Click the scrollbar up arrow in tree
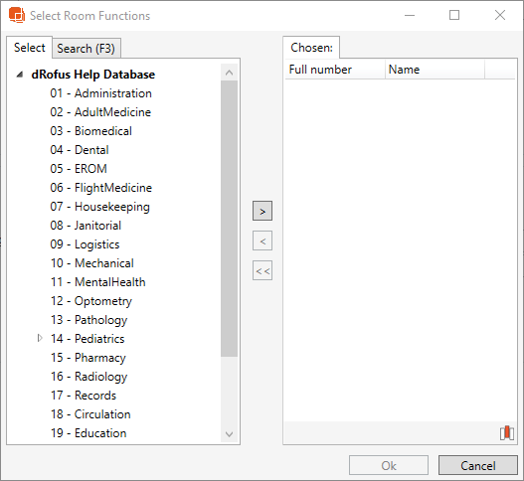Screen dimensions: 524x481 230,73
